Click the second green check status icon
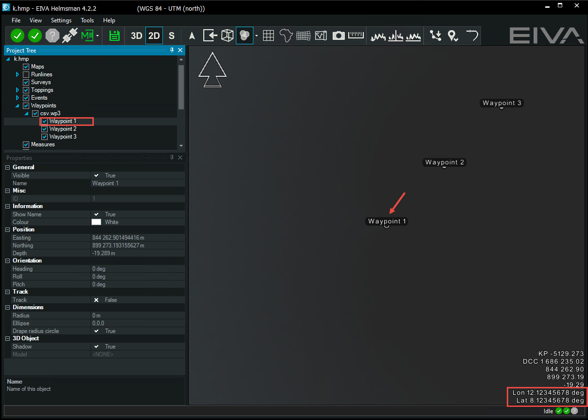This screenshot has height=420, width=588. tap(35, 35)
